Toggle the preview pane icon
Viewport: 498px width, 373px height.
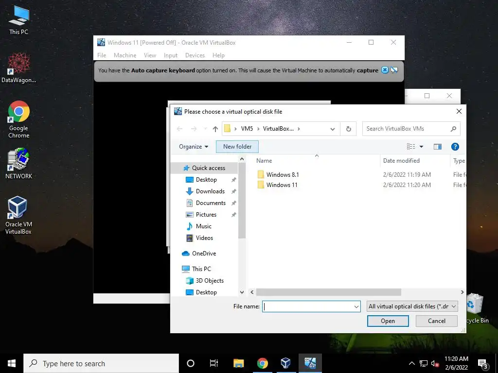coord(437,147)
